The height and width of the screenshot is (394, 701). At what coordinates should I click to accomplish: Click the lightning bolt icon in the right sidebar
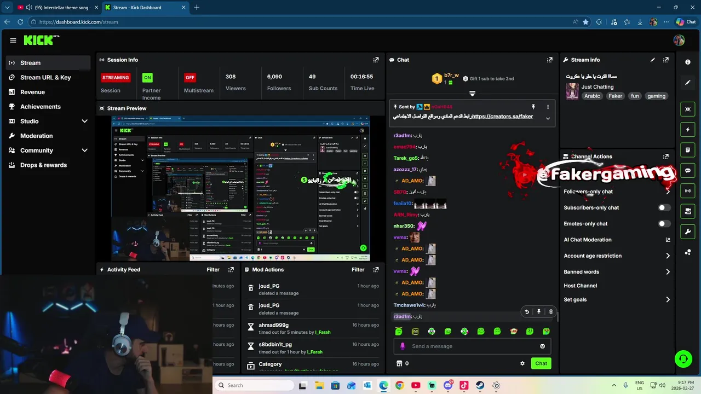point(688,130)
